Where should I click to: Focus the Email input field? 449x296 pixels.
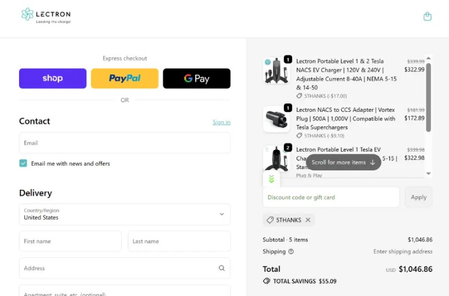pos(125,143)
